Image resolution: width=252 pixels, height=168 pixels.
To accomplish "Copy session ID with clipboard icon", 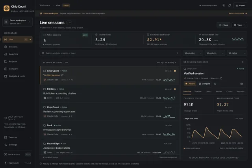I will (x=221, y=78).
